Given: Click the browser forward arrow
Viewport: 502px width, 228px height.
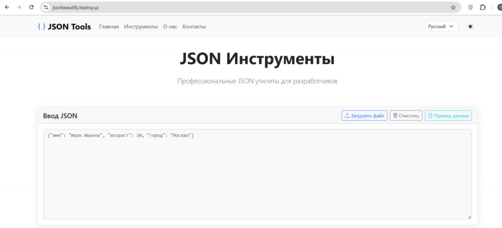Looking at the screenshot, I should pos(19,7).
